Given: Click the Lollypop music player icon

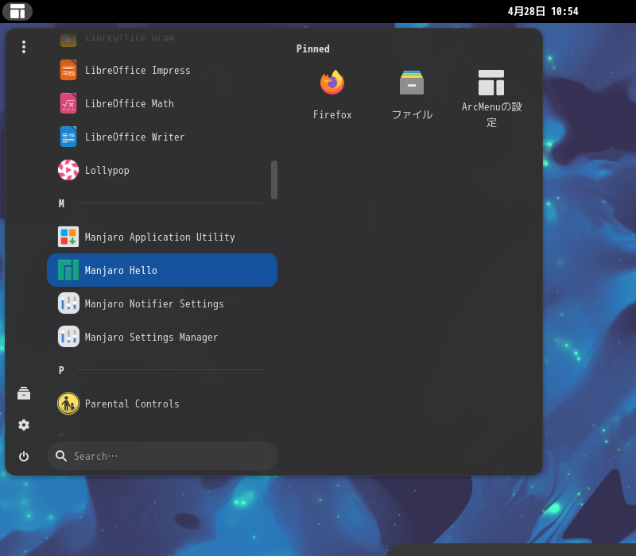Looking at the screenshot, I should [68, 170].
